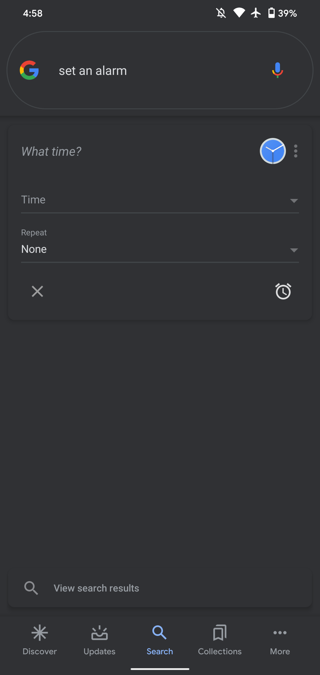Open the Repeat dropdown set to None
This screenshot has height=675, width=320.
[160, 249]
